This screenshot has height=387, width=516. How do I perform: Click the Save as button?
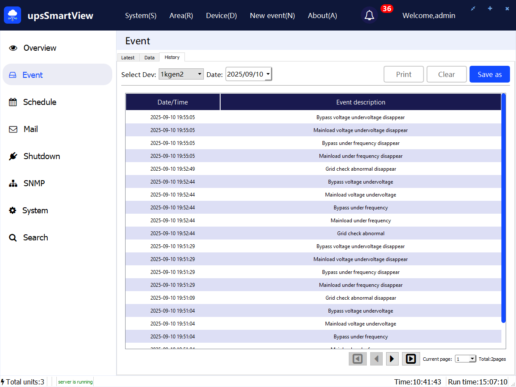click(489, 74)
